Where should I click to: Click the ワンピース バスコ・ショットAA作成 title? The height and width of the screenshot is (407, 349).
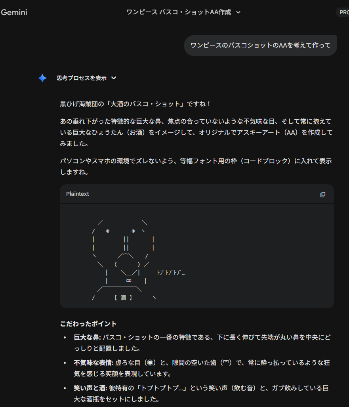[x=178, y=12]
